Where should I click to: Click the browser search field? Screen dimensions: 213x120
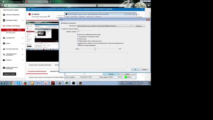pos(112,6)
